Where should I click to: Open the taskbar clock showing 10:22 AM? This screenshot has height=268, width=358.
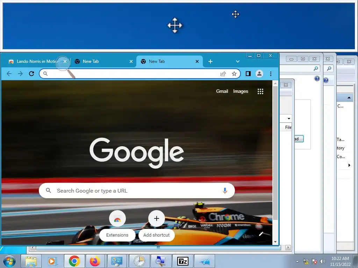click(x=340, y=261)
